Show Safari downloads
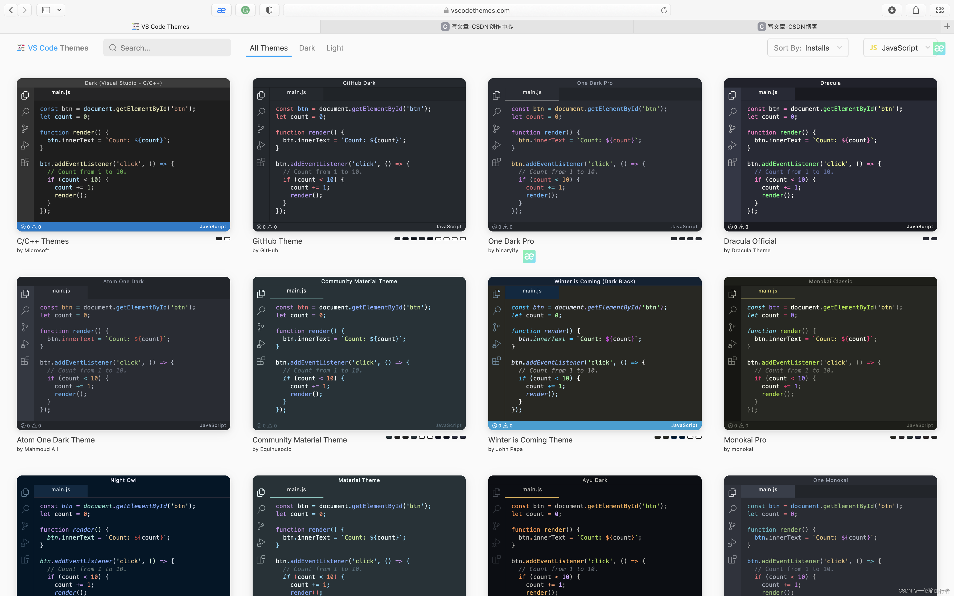 click(x=892, y=10)
